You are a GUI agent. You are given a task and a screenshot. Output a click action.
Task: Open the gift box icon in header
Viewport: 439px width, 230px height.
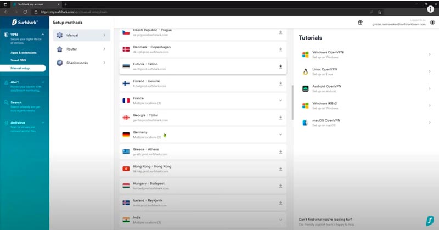360,23
